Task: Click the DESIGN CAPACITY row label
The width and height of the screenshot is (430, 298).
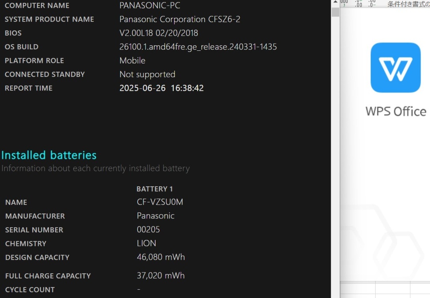Action: pyautogui.click(x=37, y=257)
